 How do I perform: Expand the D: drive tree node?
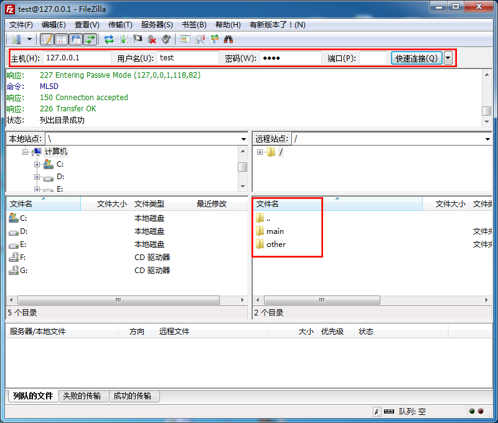[x=37, y=177]
